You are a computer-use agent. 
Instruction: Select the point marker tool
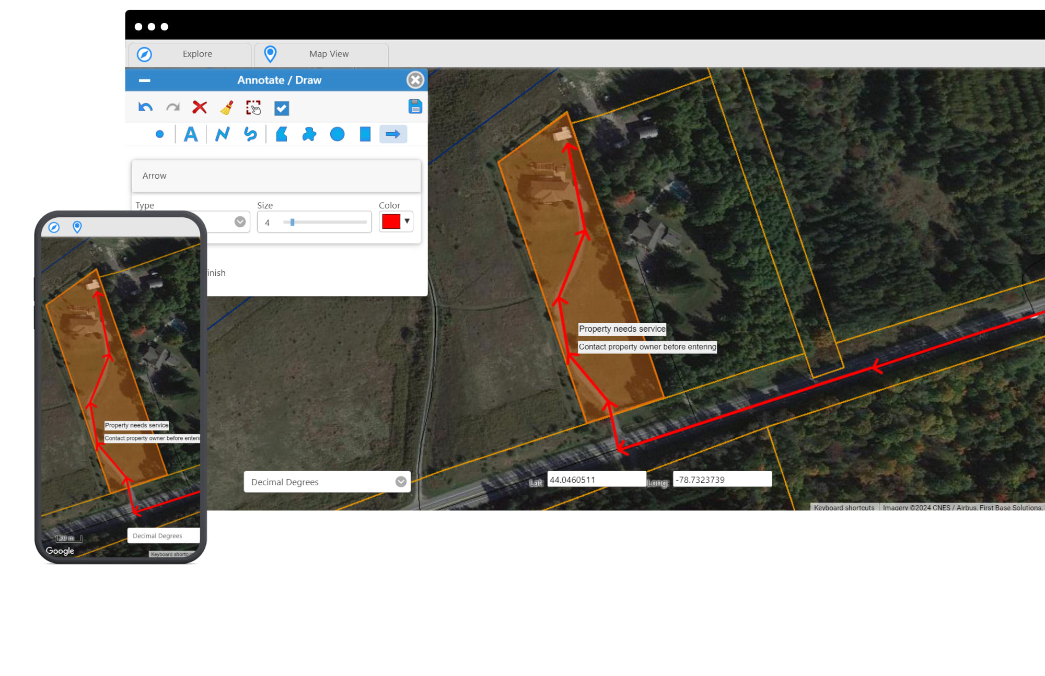tap(160, 134)
